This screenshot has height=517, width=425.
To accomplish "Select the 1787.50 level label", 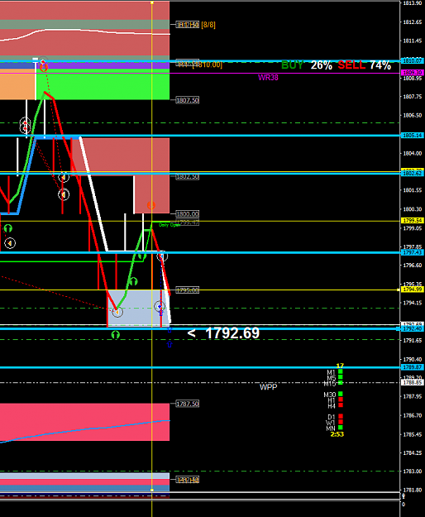I will click(188, 404).
